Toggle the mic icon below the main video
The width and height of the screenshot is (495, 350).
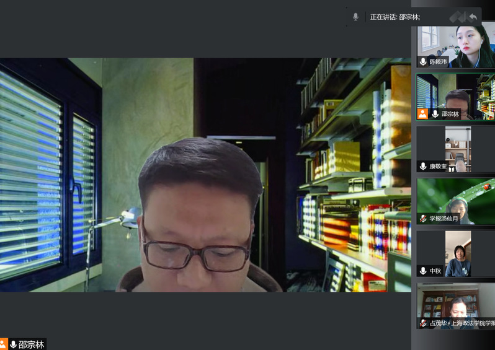[13, 344]
